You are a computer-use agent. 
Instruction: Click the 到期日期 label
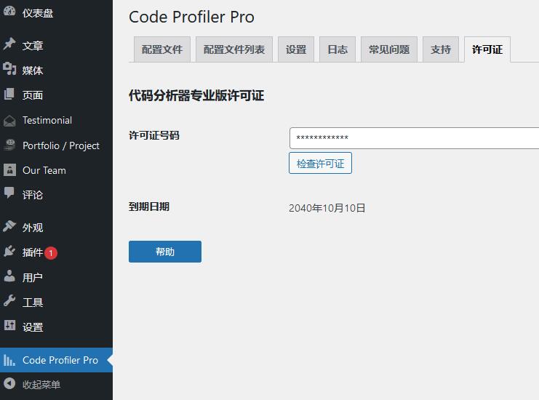click(x=149, y=207)
